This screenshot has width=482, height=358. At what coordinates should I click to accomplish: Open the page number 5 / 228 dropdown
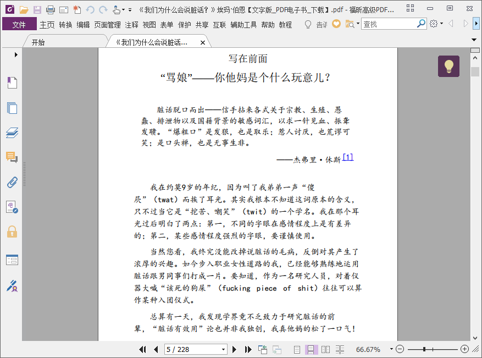pos(223,350)
